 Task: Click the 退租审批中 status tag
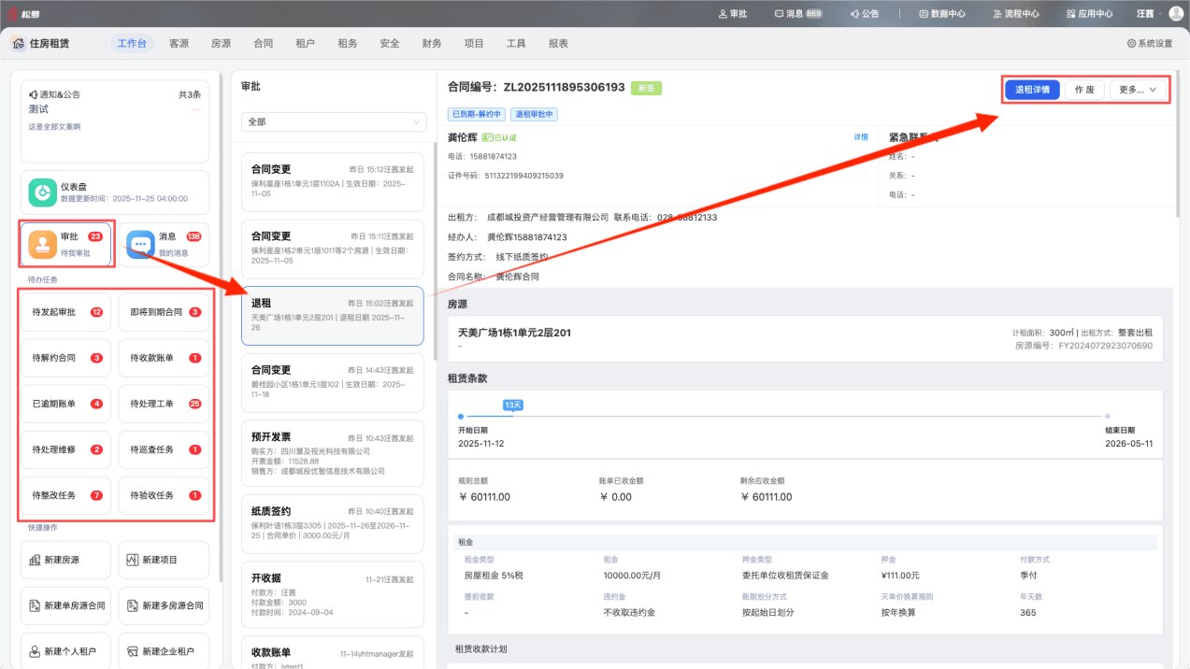(x=535, y=114)
